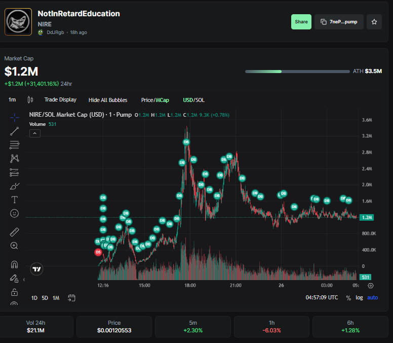Toggle stay-in-drawing-mode pencil lock
Screen dimensions: 393x343
(x=15, y=278)
